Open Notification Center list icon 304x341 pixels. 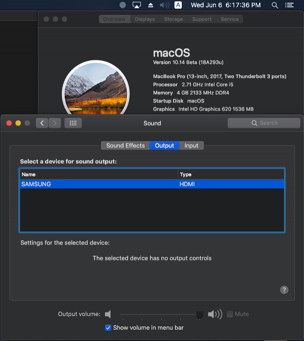pyautogui.click(x=289, y=5)
